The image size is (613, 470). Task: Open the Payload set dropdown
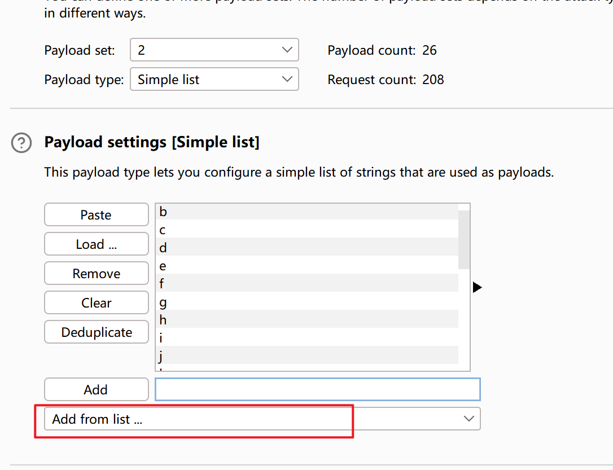coord(214,50)
